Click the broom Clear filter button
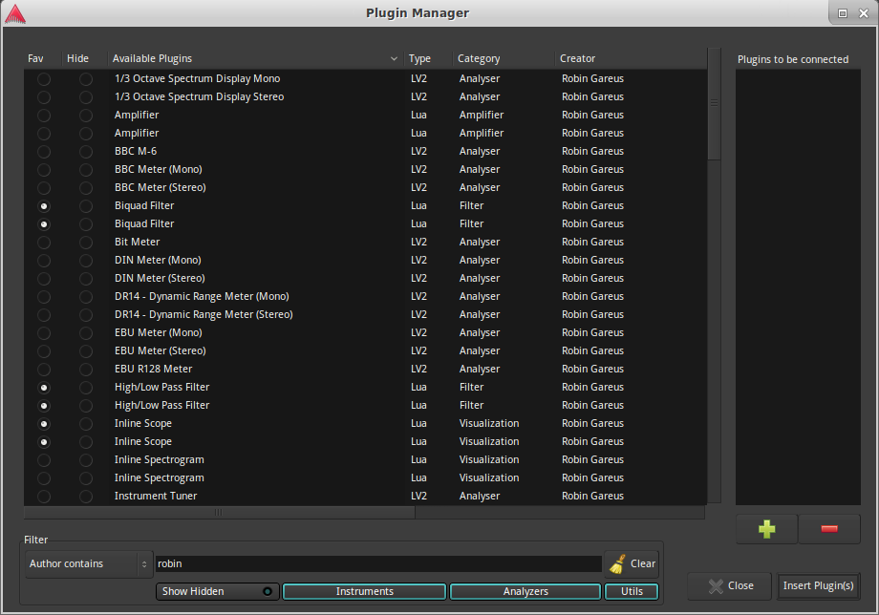The image size is (879, 615). 632,563
